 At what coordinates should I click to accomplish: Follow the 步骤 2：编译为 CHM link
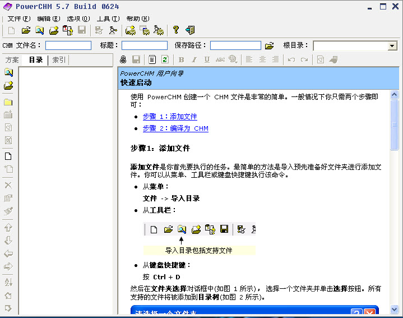175,128
